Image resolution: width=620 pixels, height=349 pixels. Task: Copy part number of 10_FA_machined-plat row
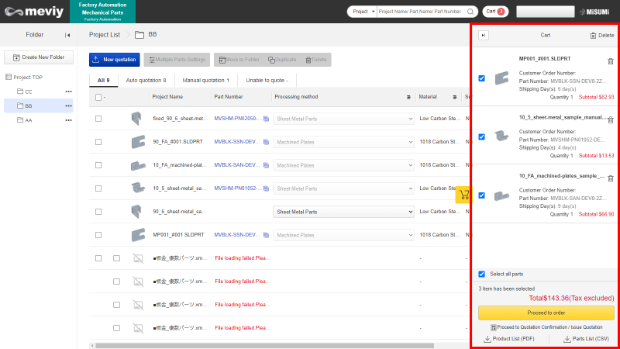tap(266, 165)
